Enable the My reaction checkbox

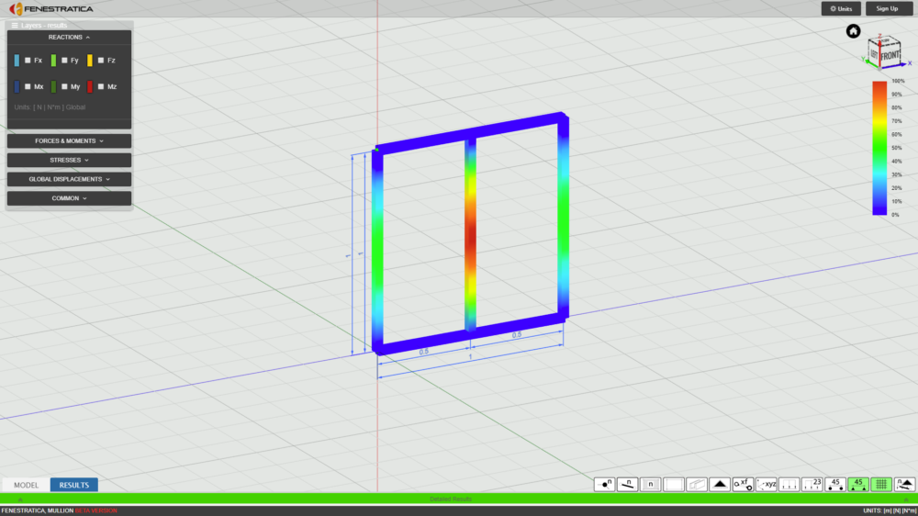pyautogui.click(x=64, y=86)
